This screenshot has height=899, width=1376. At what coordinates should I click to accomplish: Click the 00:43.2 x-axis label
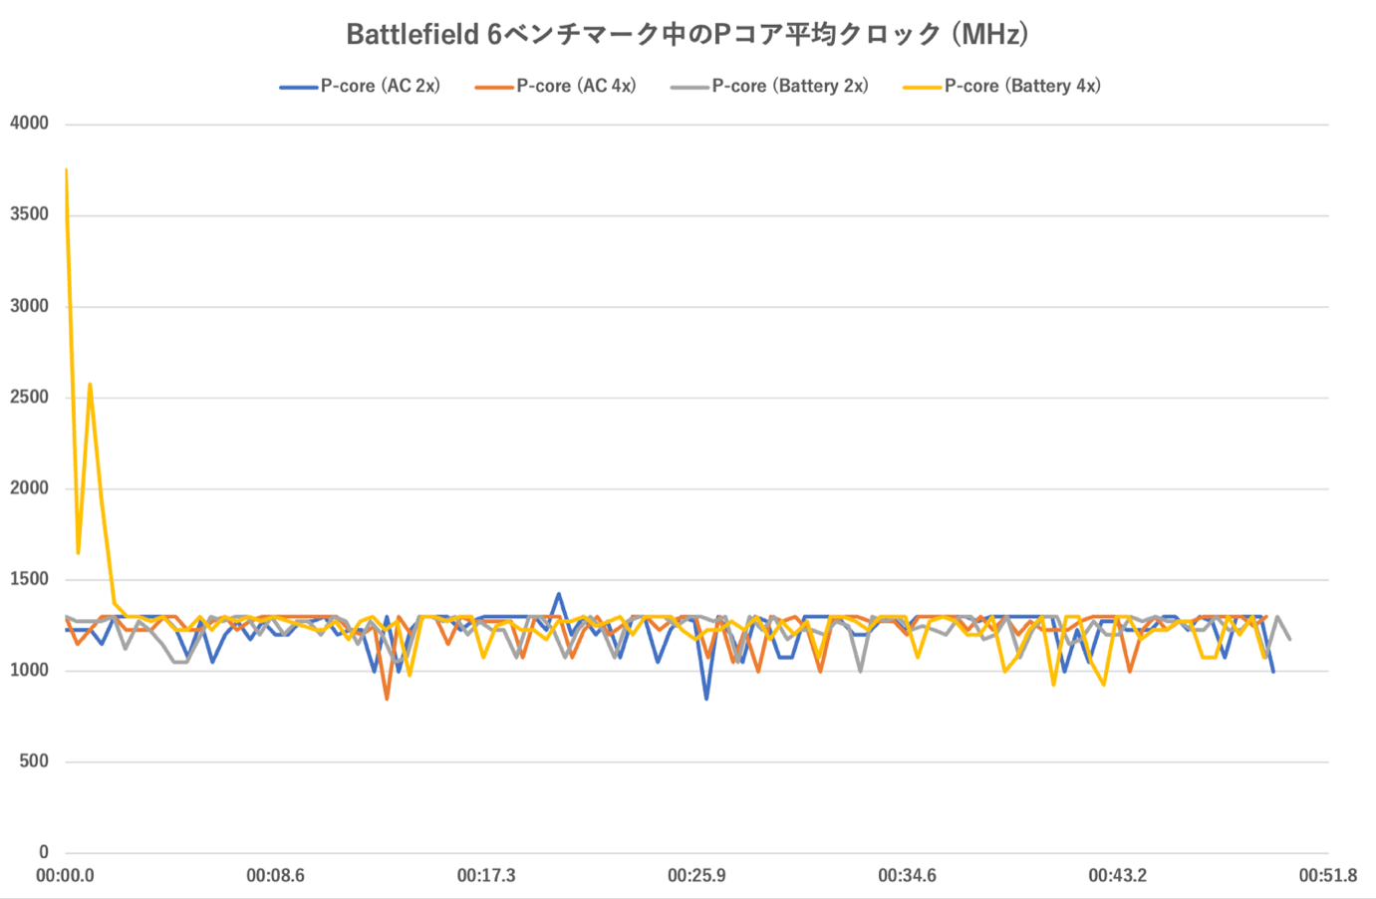coord(1117,876)
